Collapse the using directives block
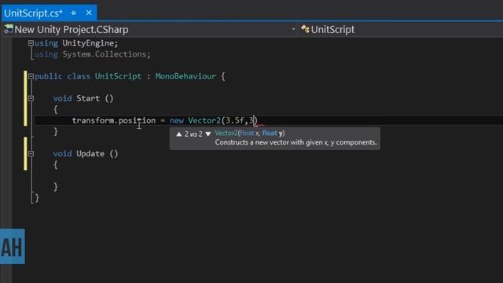The image size is (503, 283). (x=31, y=43)
